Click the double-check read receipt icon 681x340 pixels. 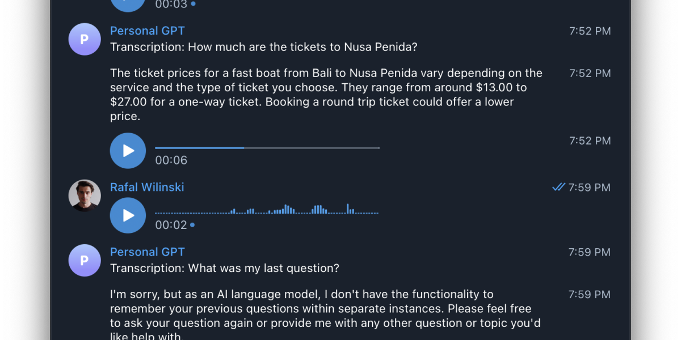click(x=558, y=187)
